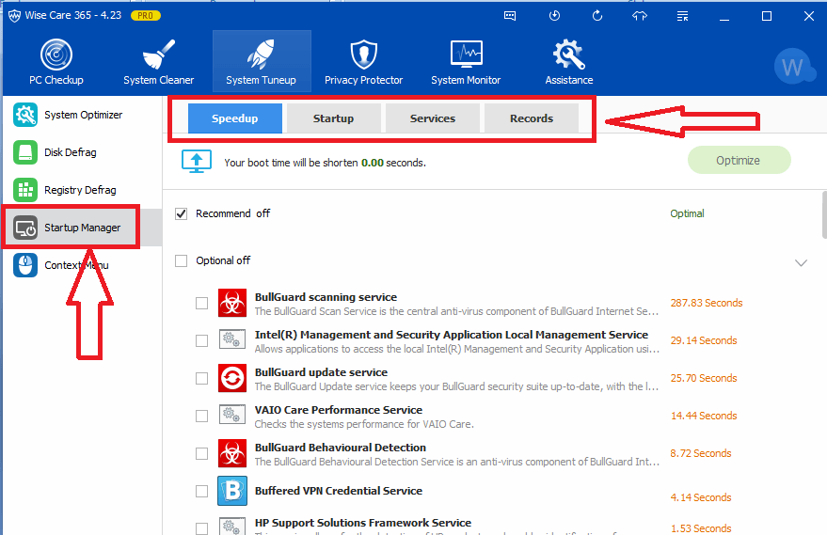
Task: Click 25.70 Seconds value
Action: click(x=704, y=379)
